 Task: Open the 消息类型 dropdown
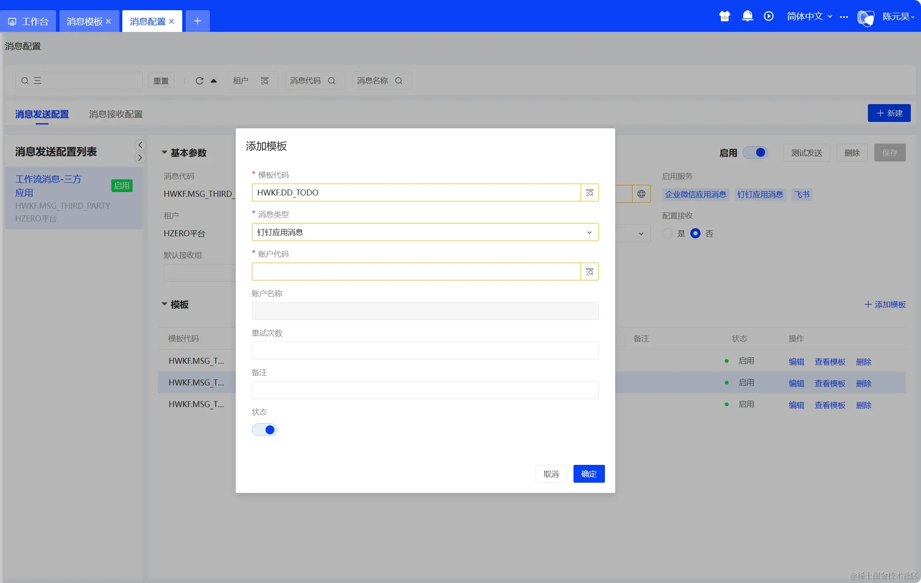pyautogui.click(x=425, y=232)
